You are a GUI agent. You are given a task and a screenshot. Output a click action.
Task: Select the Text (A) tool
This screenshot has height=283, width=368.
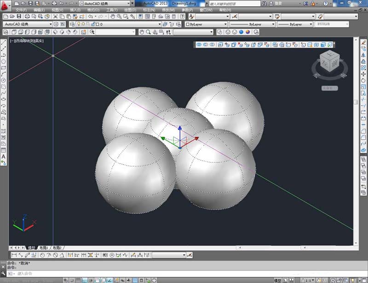pyautogui.click(x=4, y=157)
